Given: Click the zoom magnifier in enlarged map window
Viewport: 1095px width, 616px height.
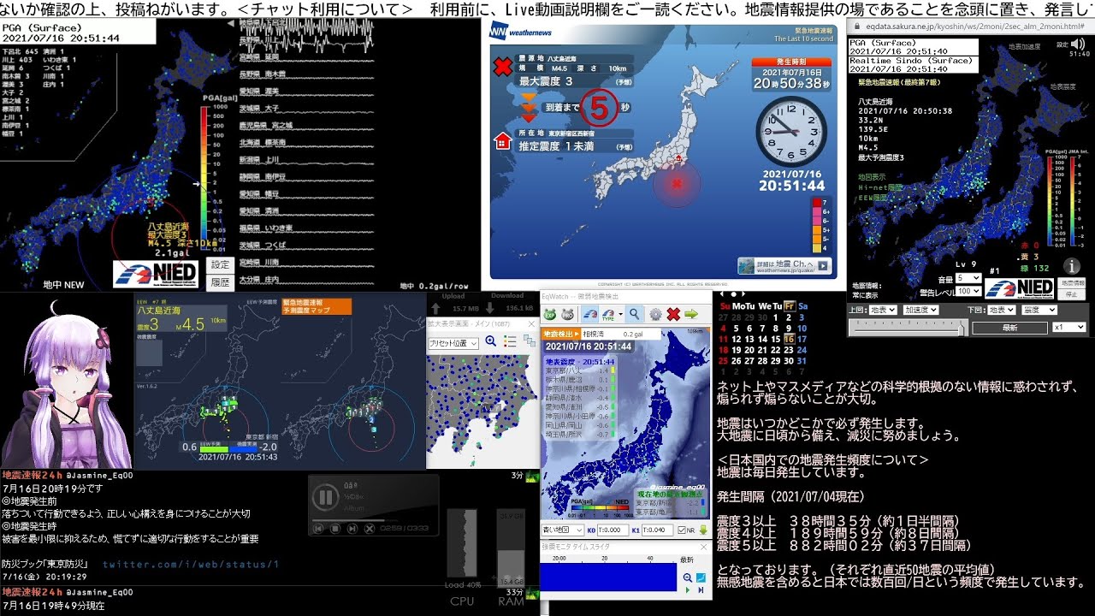Looking at the screenshot, I should click(x=491, y=341).
